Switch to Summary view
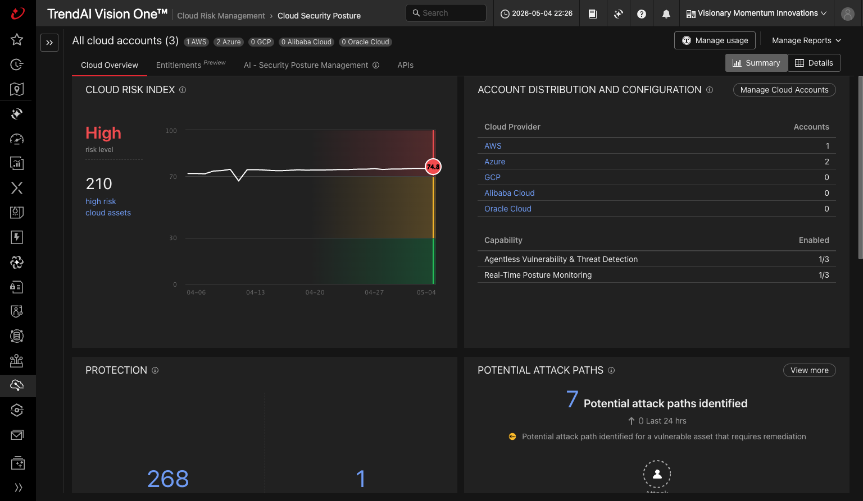863x501 pixels. coord(756,63)
